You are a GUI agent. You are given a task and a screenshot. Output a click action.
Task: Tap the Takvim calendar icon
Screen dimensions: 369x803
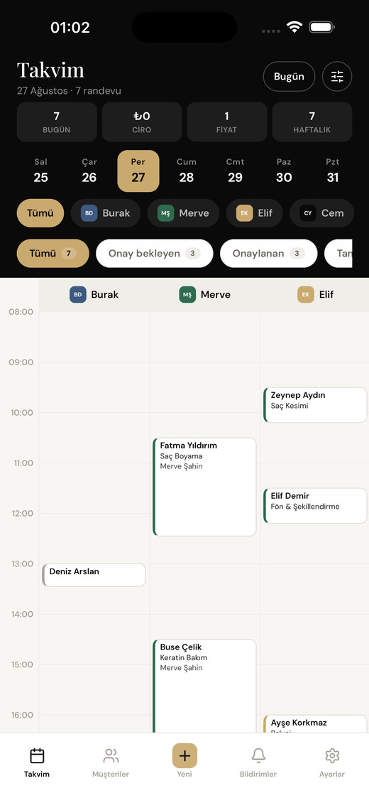pyautogui.click(x=37, y=755)
